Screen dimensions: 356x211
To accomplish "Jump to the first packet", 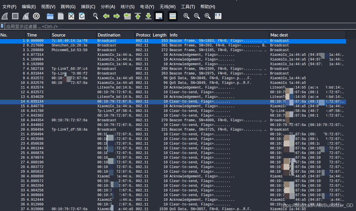I will click(x=138, y=16).
